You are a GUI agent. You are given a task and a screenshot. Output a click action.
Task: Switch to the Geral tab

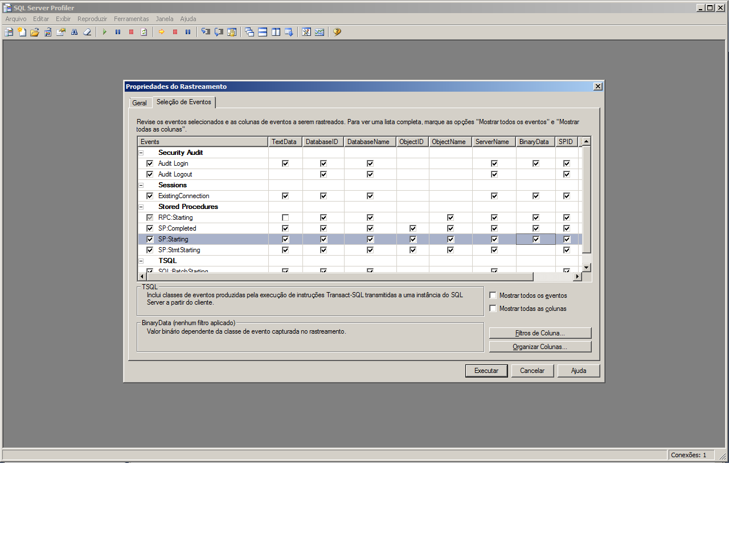[x=140, y=103]
